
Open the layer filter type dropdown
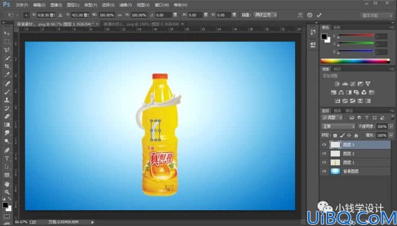332,117
